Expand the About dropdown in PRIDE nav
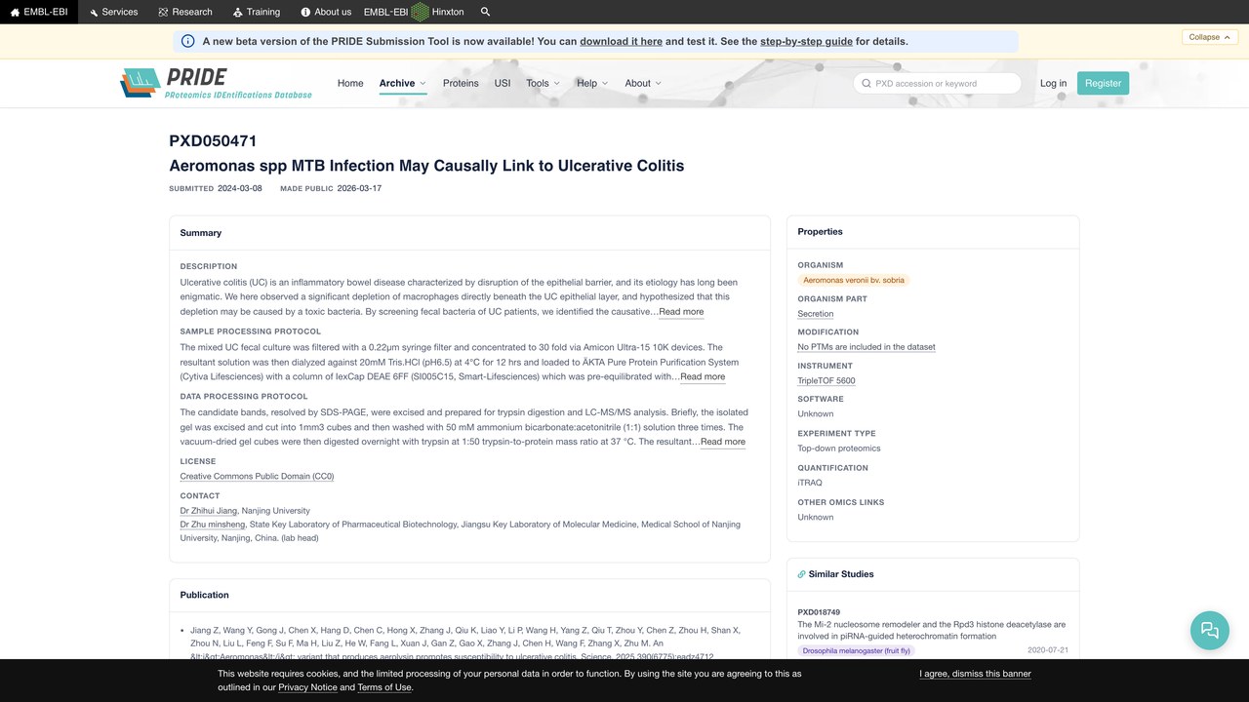The height and width of the screenshot is (702, 1249). [x=643, y=83]
